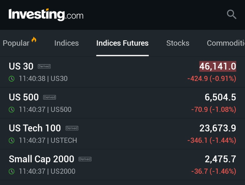
Task: Click the clock icon under US 500
Action: pyautogui.click(x=12, y=110)
